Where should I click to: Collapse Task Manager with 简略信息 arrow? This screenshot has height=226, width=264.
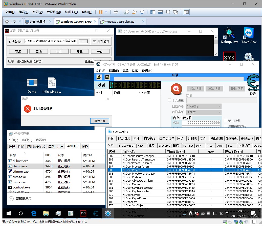(11, 199)
